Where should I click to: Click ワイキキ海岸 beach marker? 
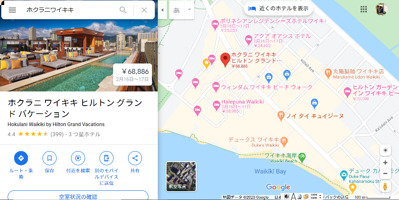click(x=302, y=157)
